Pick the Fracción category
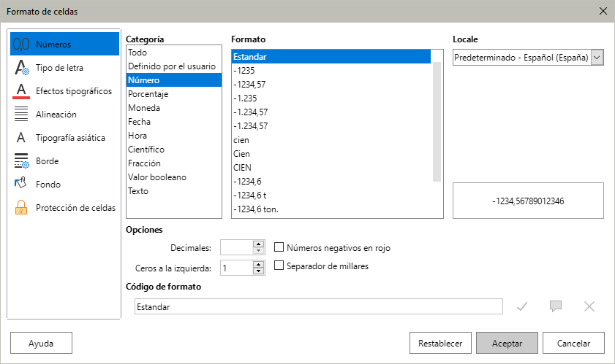 coord(174,163)
